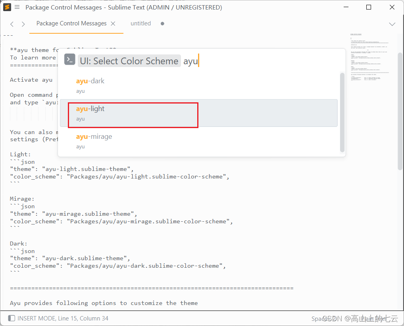Maximize the Sublime Text window
This screenshot has width=404, height=326.
tap(369, 7)
